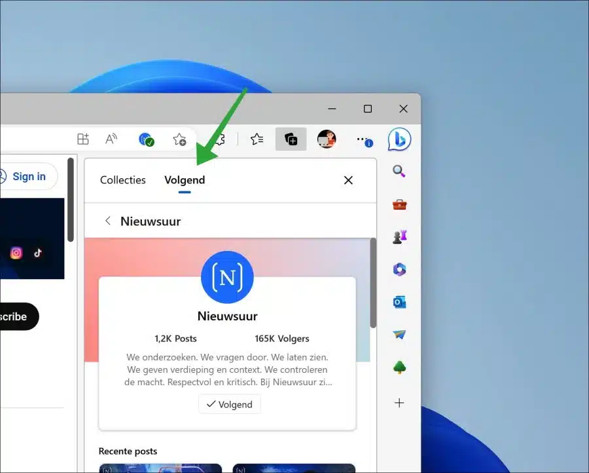Close the Collections panel with the X
Image resolution: width=589 pixels, height=473 pixels.
[348, 180]
